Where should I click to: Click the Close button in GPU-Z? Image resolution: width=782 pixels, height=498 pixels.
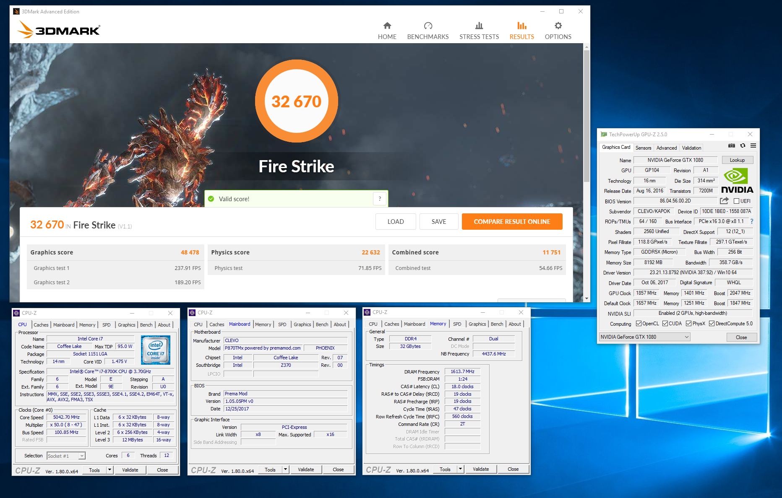tap(741, 337)
